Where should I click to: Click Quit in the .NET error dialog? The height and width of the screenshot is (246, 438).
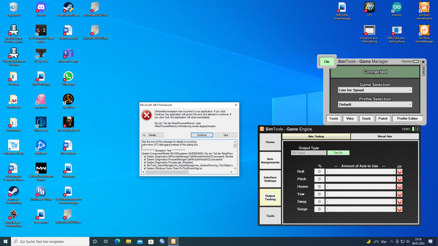[x=226, y=135]
